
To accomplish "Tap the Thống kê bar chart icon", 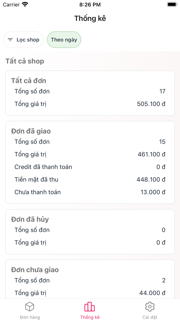I will coord(90,307).
